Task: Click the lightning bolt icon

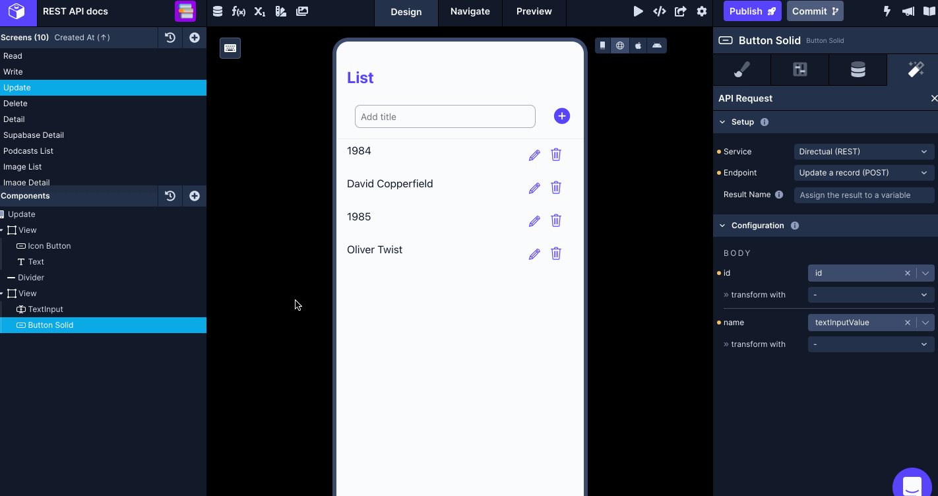Action: tap(887, 11)
